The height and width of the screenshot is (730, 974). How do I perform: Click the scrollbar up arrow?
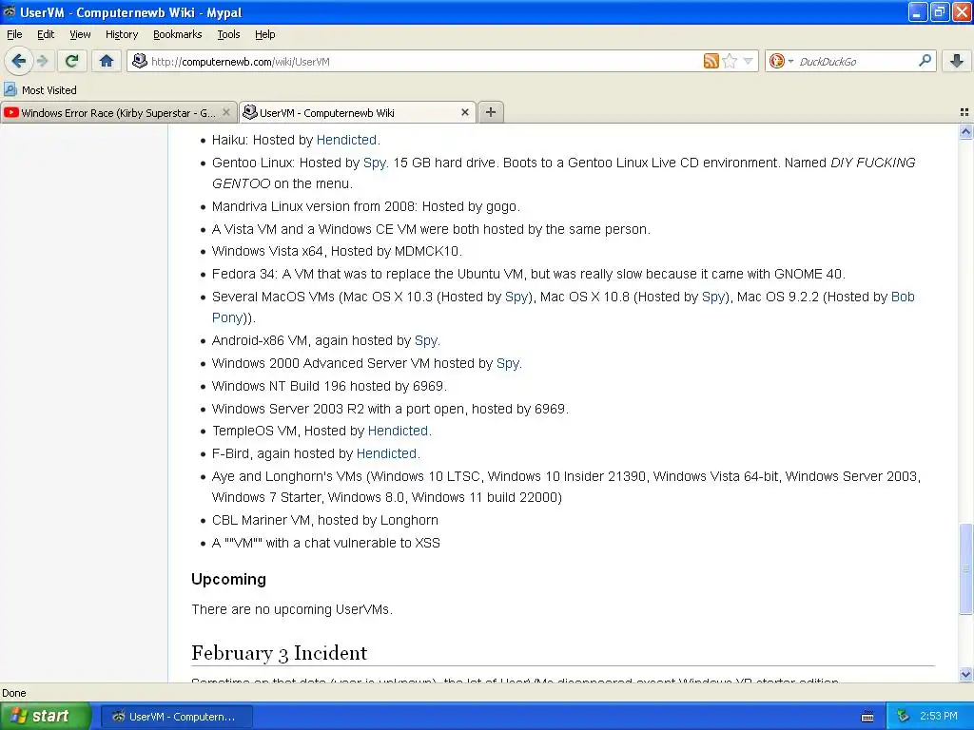coord(965,131)
